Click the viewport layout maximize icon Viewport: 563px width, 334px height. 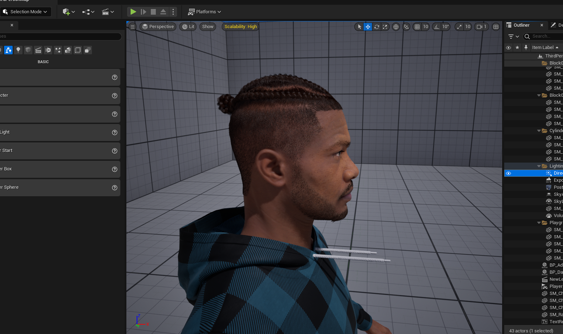coord(496,27)
